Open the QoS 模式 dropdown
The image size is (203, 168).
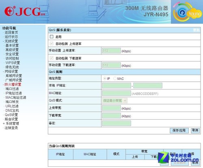point(114,100)
